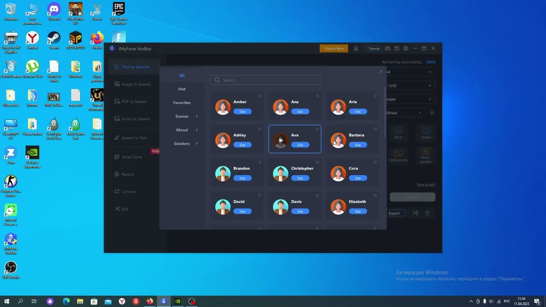Viewport: 546px width, 307px height.
Task: Open the Multi-speaker tool
Action: click(426, 156)
